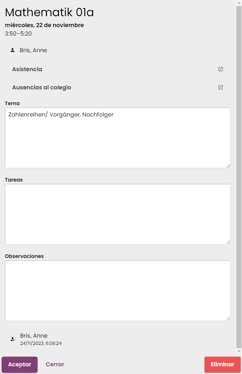Select the teacher name Bris, Anne
Screen dimensions: 242x374
(34, 50)
